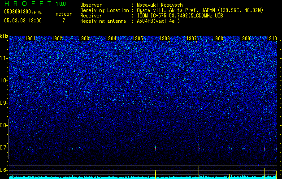Click the 1903 time axis label
Image resolution: width=282 pixels, height=179 pixels.
(84, 38)
